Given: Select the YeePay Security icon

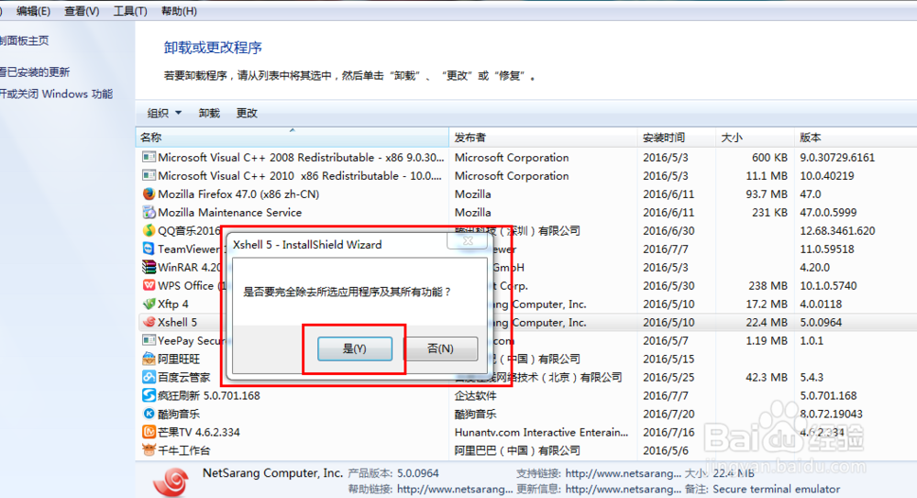Looking at the screenshot, I should click(149, 340).
